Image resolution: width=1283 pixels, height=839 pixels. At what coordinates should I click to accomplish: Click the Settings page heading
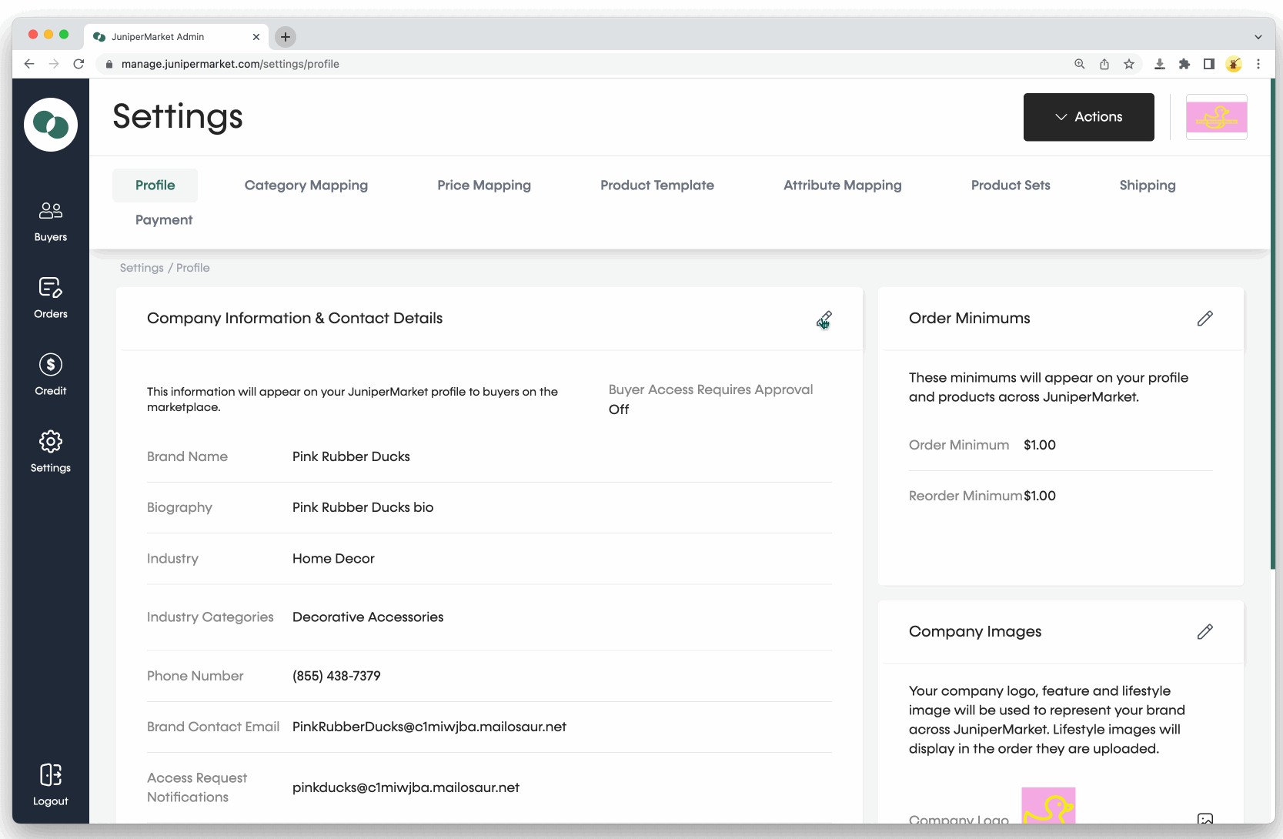pos(178,116)
